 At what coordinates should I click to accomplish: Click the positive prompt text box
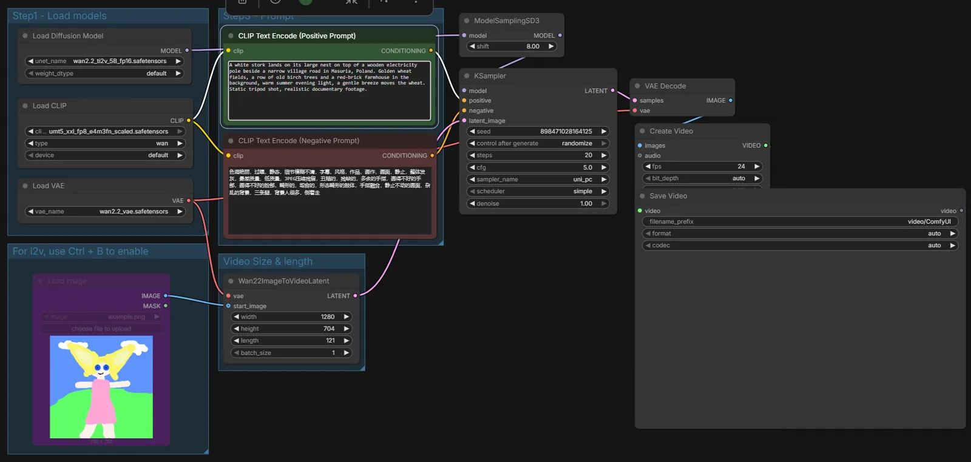(330, 90)
